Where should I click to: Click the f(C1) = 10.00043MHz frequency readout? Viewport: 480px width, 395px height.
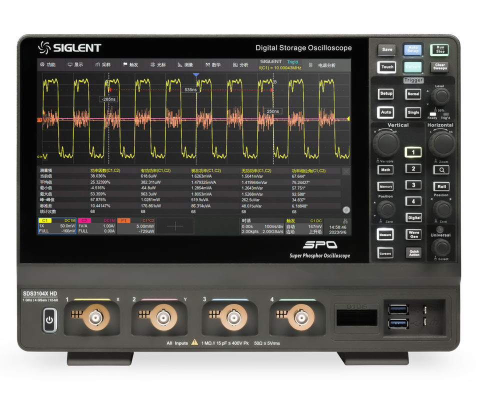pos(280,68)
